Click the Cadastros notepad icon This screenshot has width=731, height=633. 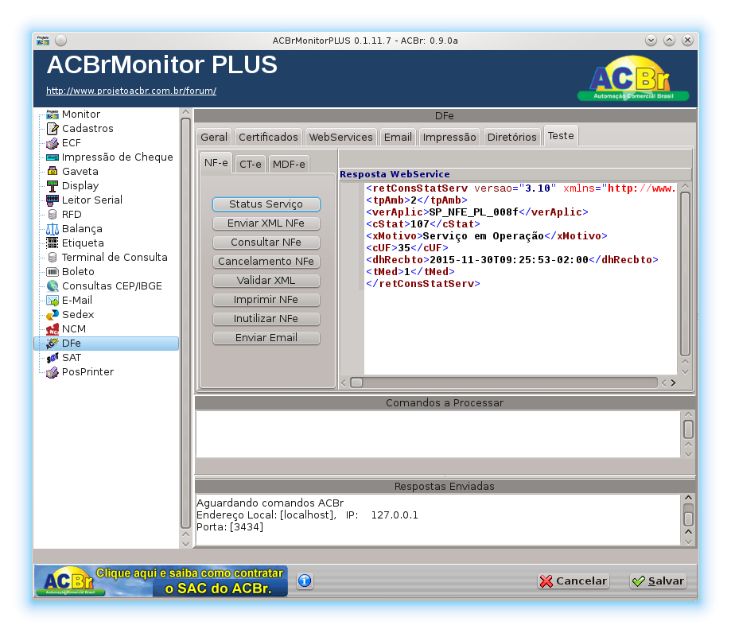[52, 129]
